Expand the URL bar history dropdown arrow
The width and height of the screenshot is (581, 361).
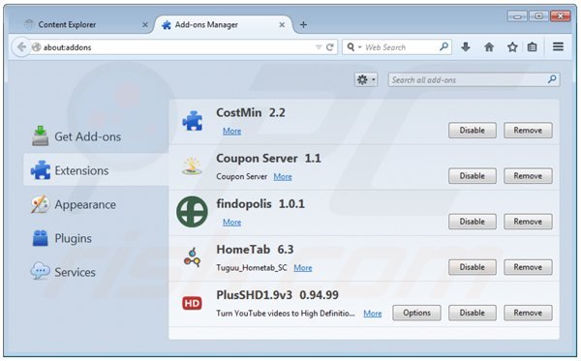319,47
